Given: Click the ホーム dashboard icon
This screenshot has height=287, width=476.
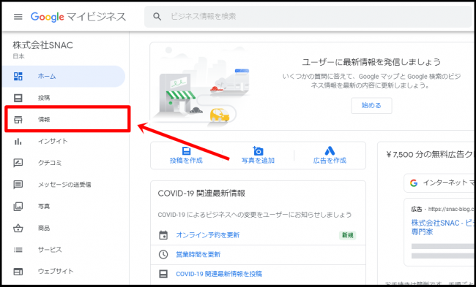Looking at the screenshot, I should 18,76.
